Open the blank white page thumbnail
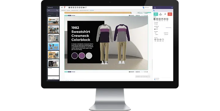 53,72
